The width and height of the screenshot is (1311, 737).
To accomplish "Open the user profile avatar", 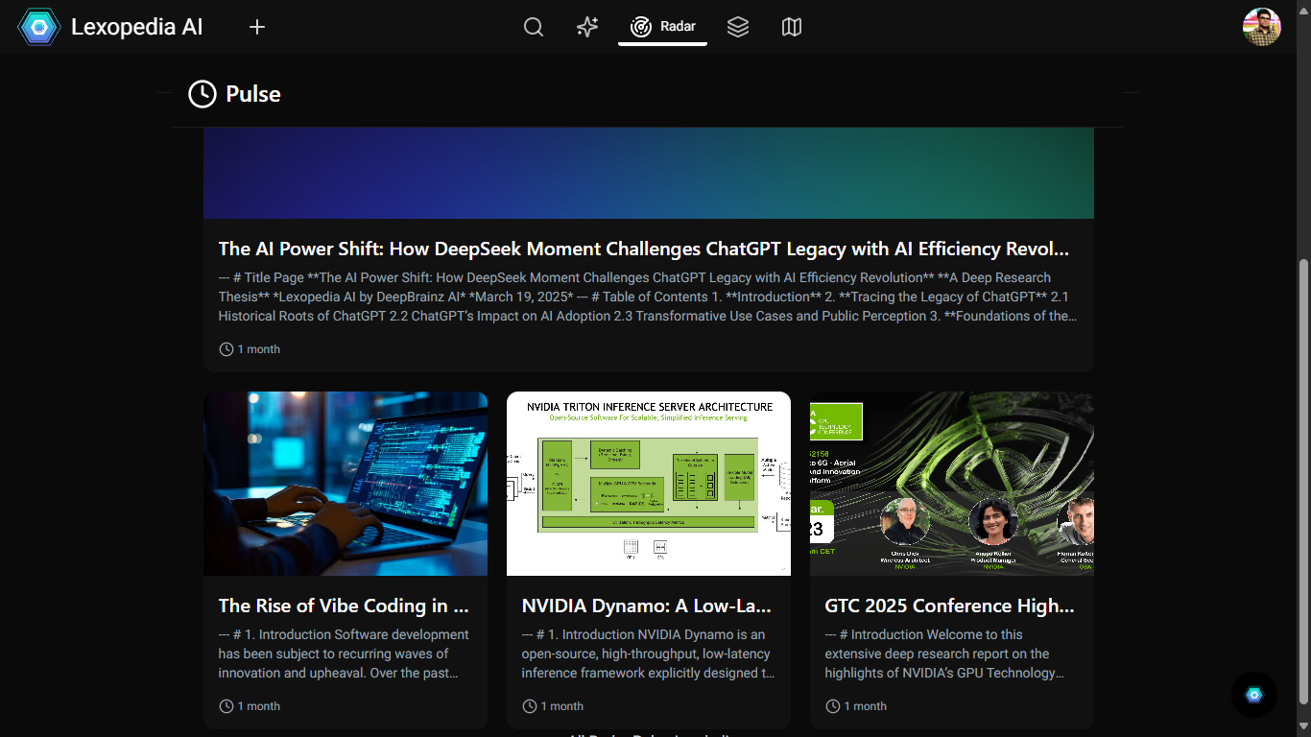I will [1261, 27].
